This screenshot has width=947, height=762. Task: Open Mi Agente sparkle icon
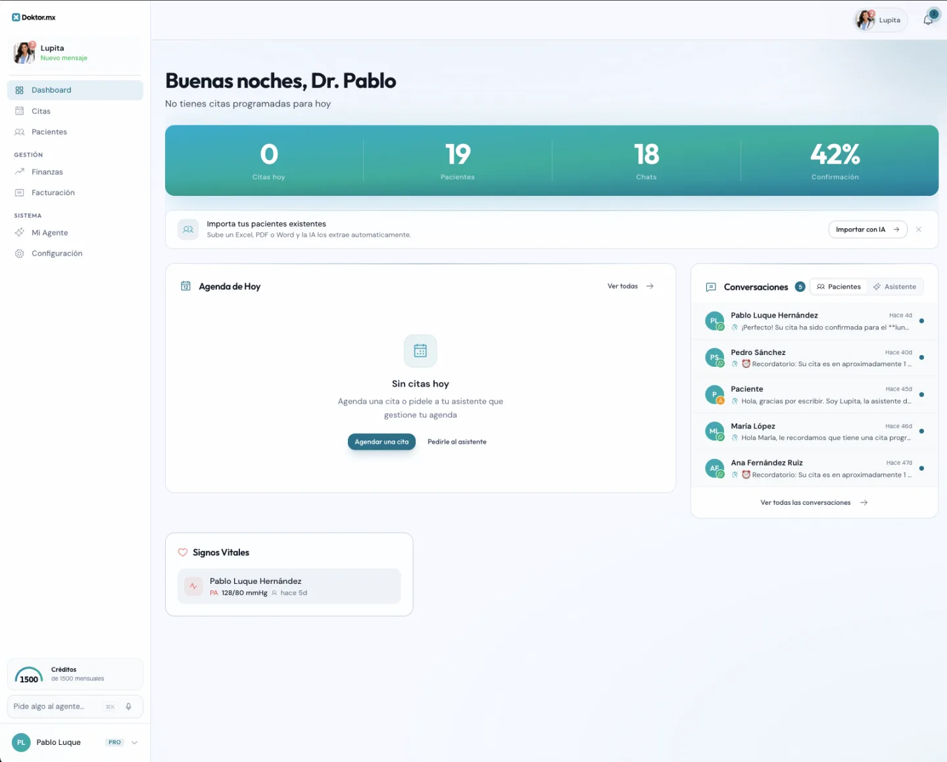19,233
